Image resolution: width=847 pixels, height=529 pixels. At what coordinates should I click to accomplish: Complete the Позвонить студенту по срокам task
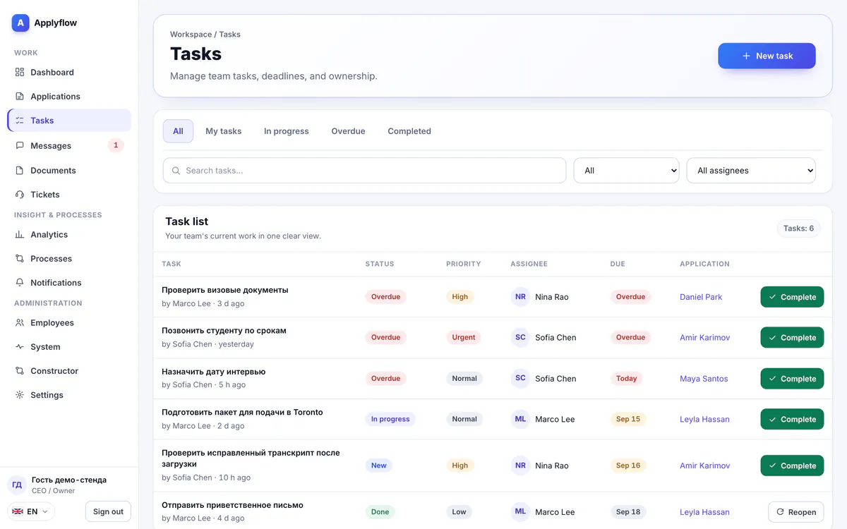point(792,338)
